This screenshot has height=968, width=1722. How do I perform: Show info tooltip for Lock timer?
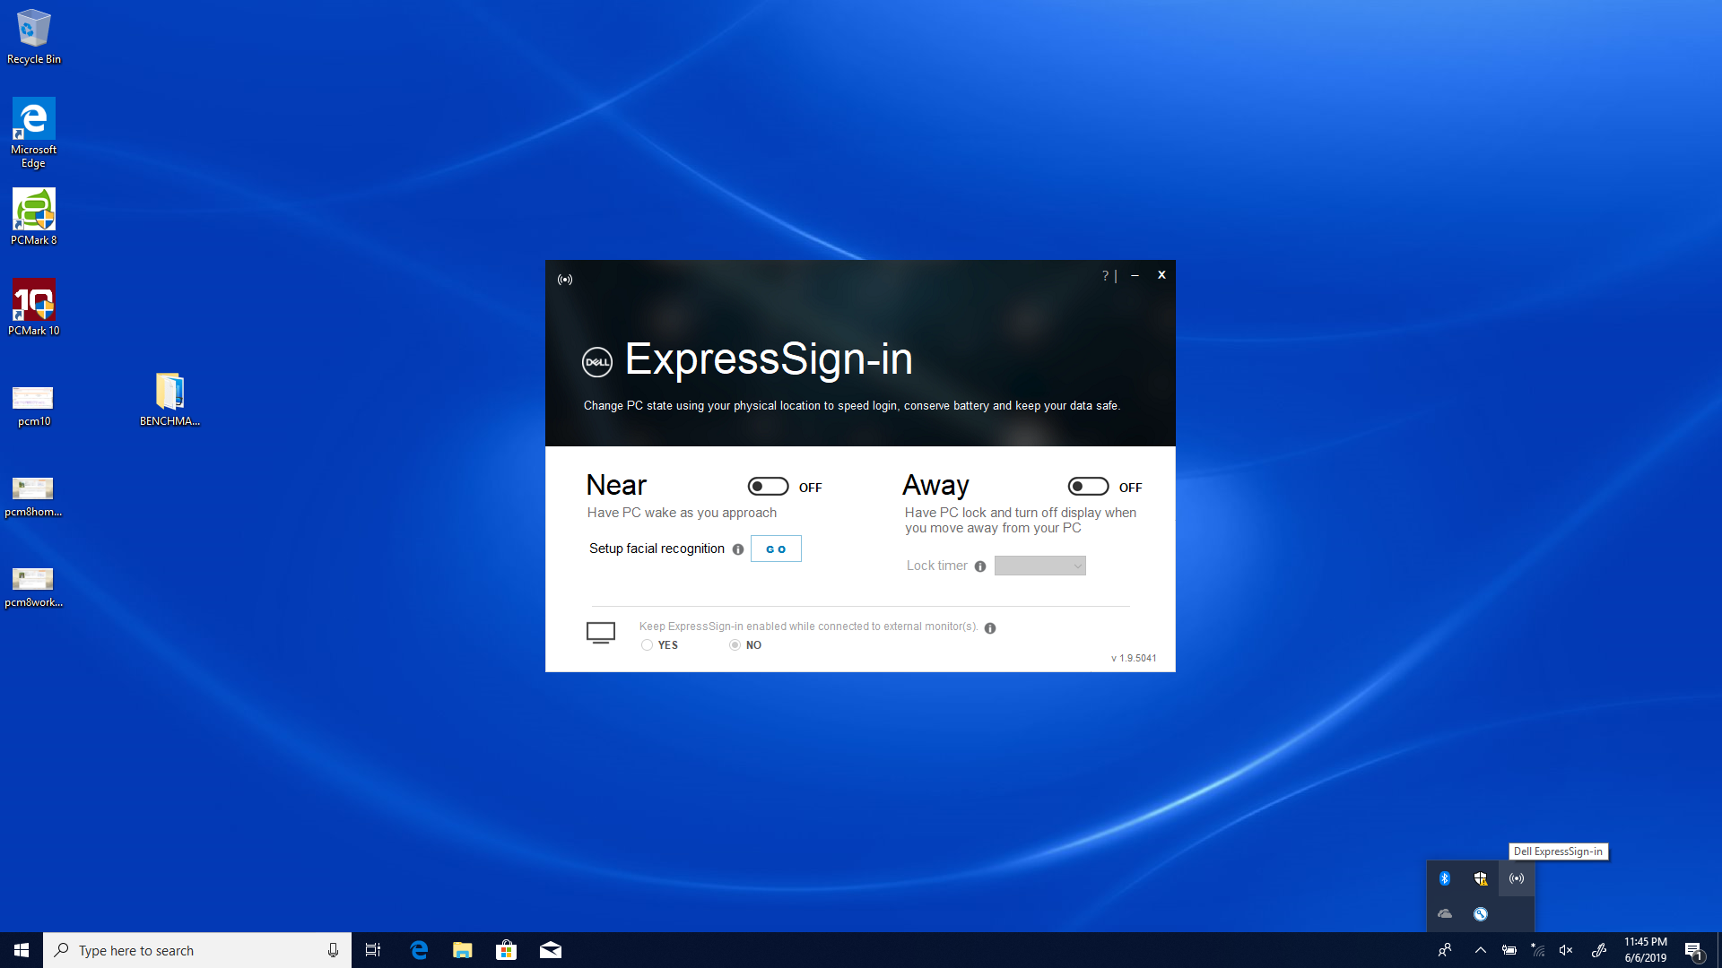pos(980,566)
